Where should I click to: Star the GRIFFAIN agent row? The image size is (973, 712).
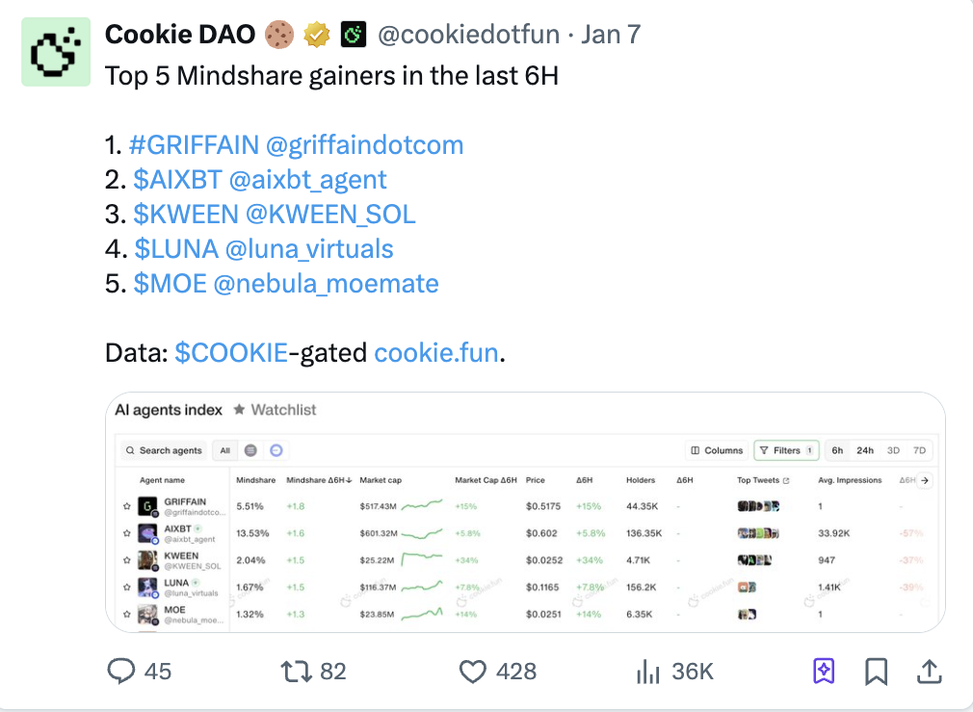[126, 505]
